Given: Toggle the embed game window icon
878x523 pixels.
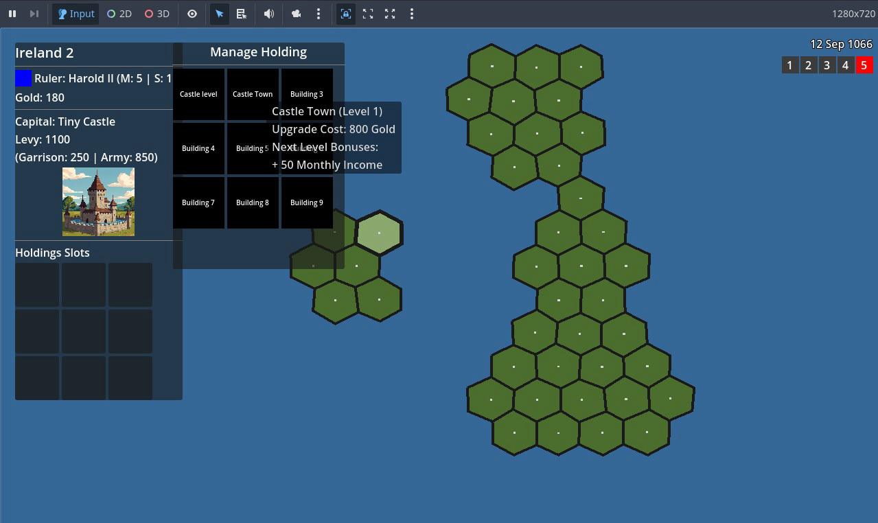Looking at the screenshot, I should (x=346, y=14).
